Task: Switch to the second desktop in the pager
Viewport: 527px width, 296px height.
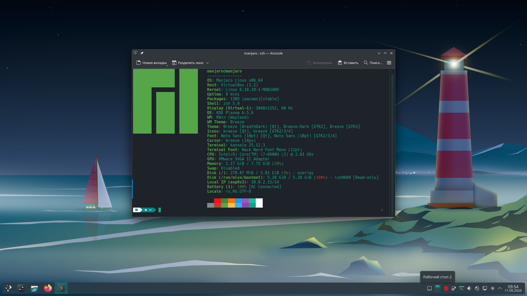Action: (437, 290)
